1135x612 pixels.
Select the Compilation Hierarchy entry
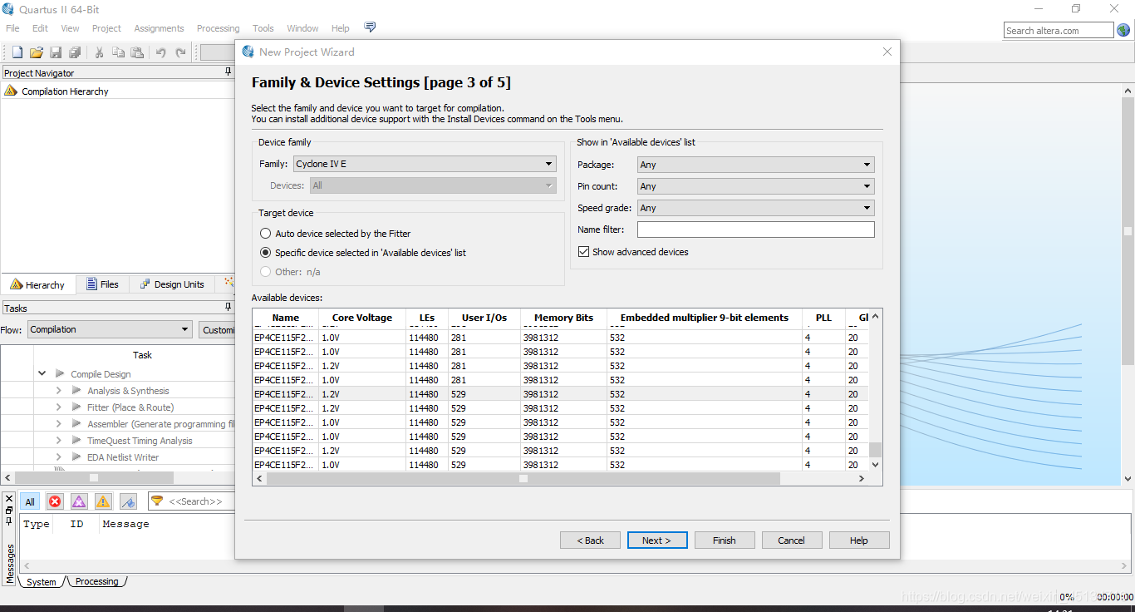65,91
